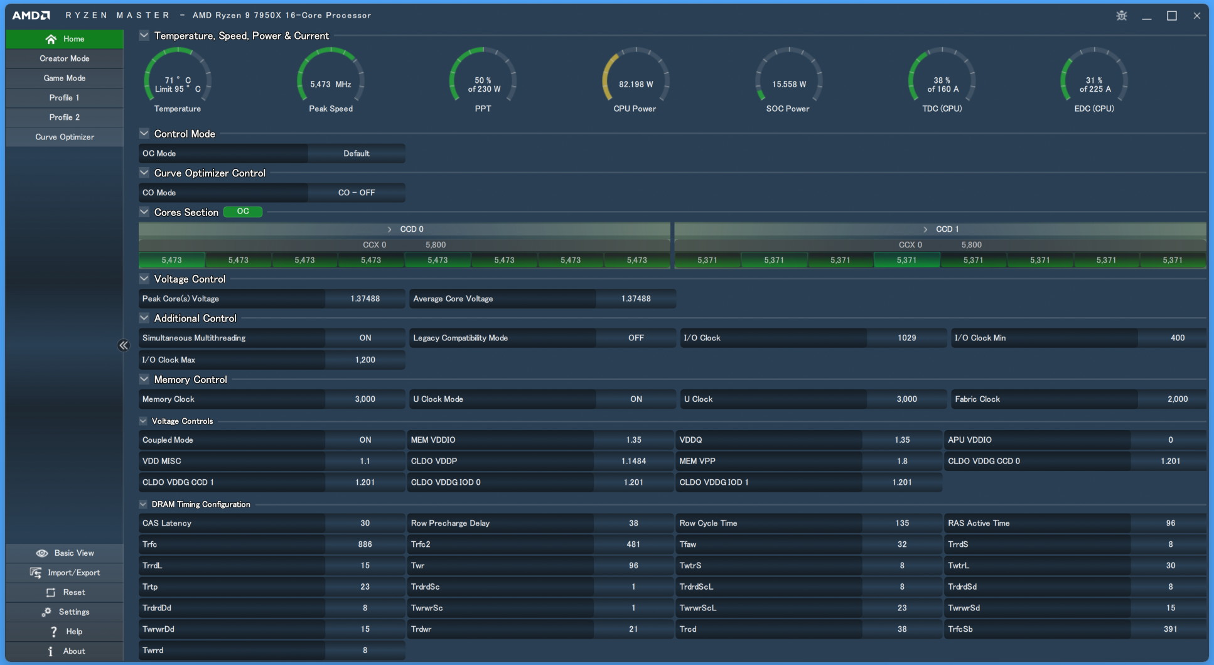Toggle Simultaneous Multithreading ON value
Image resolution: width=1214 pixels, height=665 pixels.
click(x=365, y=338)
